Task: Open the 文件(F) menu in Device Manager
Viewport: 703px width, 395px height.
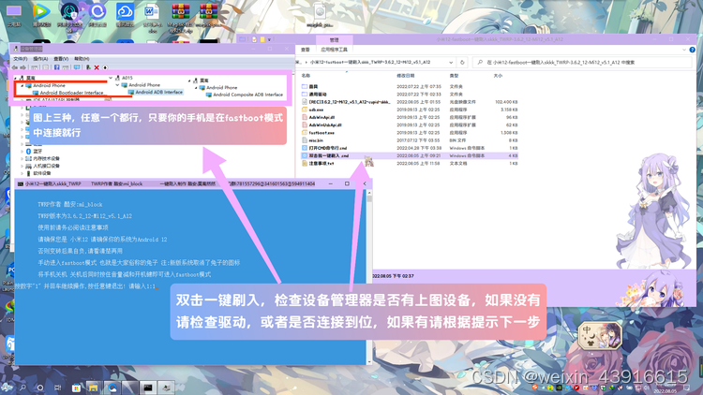Action: click(21, 59)
